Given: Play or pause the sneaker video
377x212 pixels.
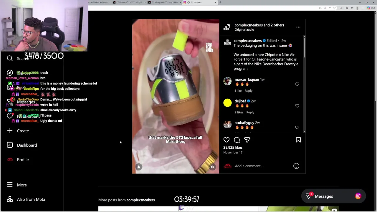Looking at the screenshot, I should point(176,96).
